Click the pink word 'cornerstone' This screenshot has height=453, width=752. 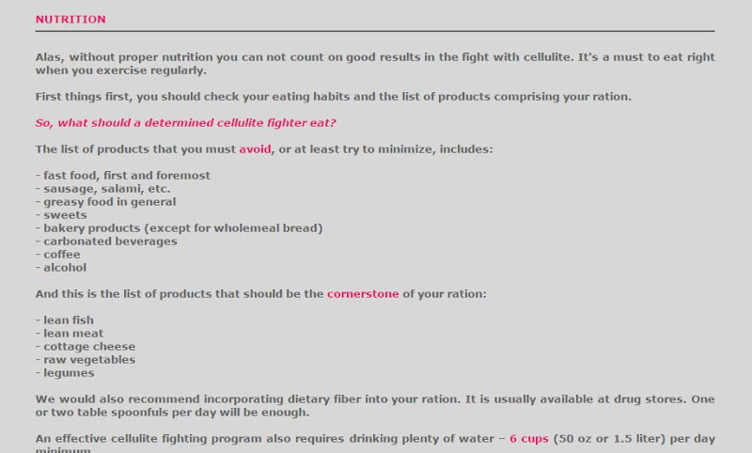tap(363, 294)
